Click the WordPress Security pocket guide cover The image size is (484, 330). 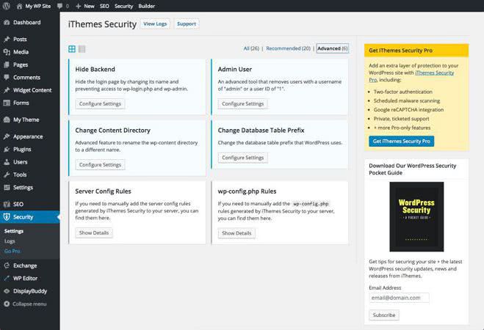pos(416,216)
